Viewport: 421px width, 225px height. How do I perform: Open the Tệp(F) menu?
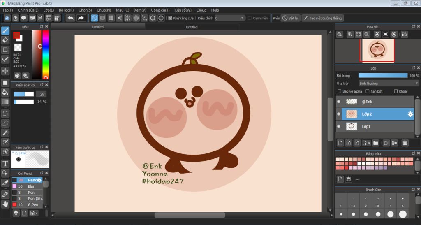tap(7, 10)
